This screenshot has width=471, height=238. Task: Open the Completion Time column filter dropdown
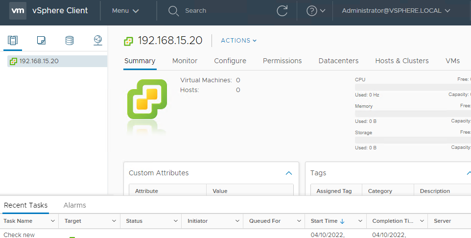coord(422,221)
